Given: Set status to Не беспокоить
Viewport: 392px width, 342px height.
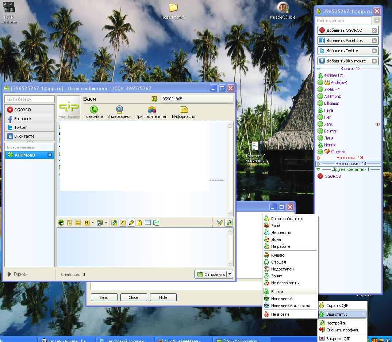Looking at the screenshot, I should pos(290,283).
